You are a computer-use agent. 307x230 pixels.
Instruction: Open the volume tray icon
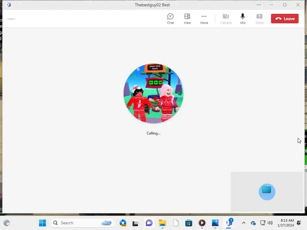270,223
